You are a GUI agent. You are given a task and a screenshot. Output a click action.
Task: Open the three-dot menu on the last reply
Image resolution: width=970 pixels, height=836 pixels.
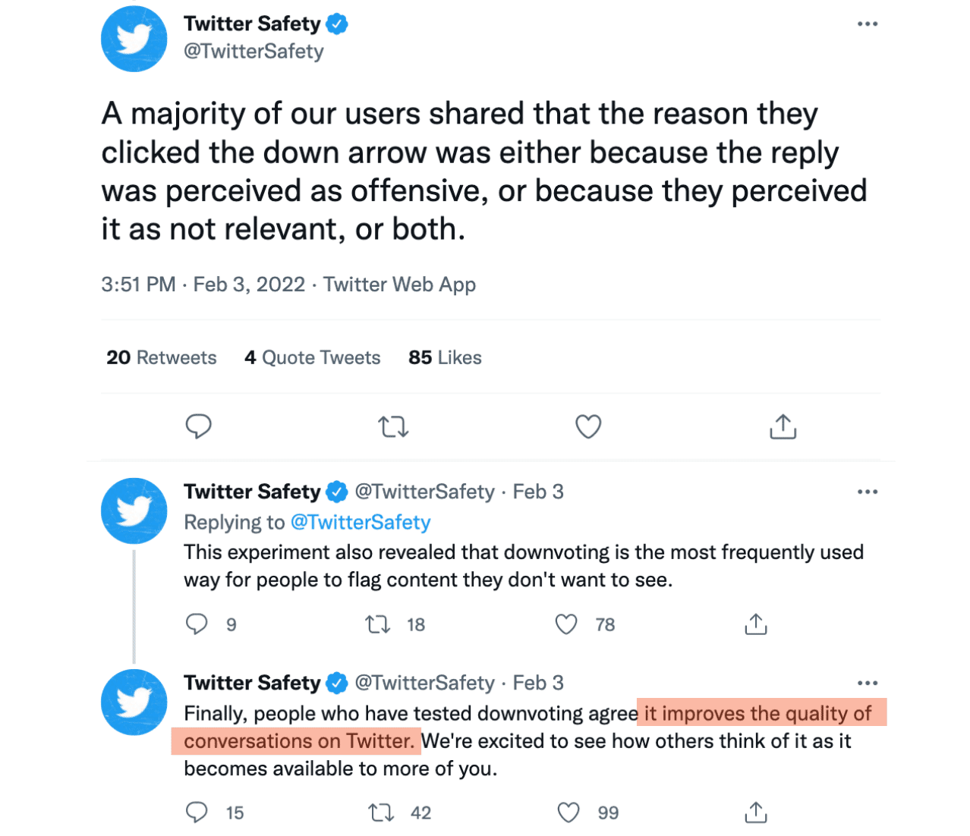pos(866,683)
